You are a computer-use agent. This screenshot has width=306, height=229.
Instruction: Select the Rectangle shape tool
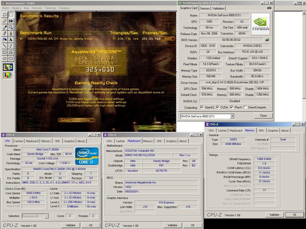pyautogui.click(x=5, y=52)
